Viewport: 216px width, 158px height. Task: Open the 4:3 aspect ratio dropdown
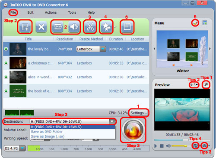[194, 85]
